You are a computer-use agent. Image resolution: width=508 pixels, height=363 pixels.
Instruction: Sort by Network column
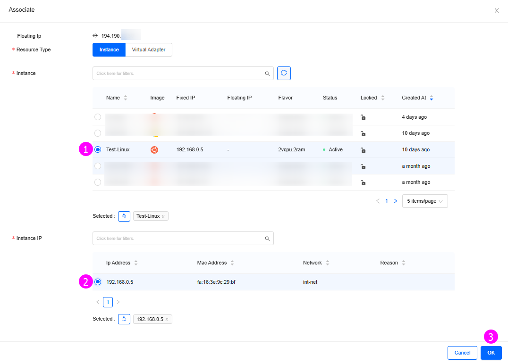pyautogui.click(x=328, y=263)
